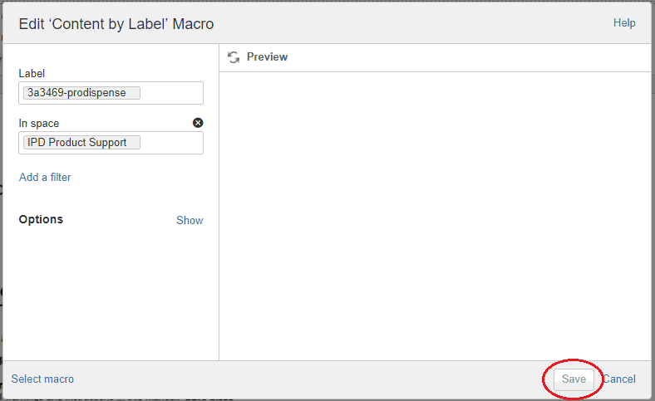Screen dimensions: 655x401
Task: Click empty area of Label input field
Action: 171,93
